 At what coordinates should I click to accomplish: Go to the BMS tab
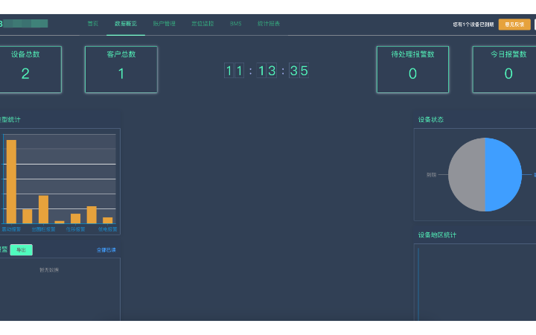tap(235, 24)
